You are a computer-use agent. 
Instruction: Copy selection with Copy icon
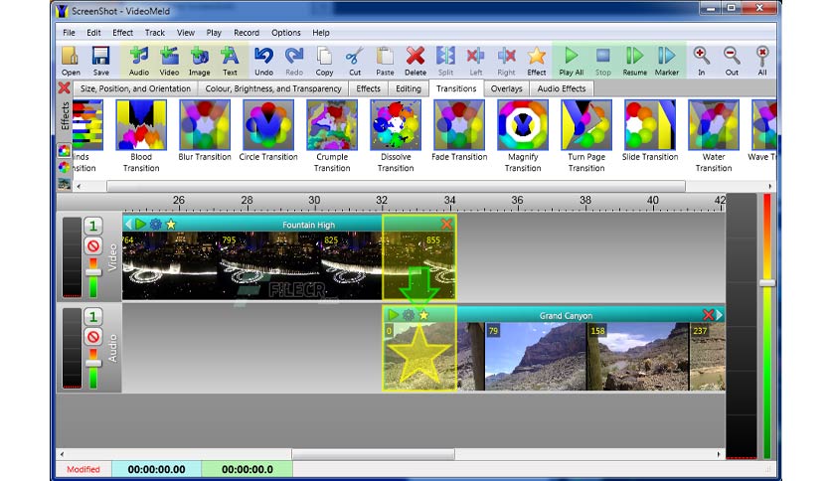[324, 61]
